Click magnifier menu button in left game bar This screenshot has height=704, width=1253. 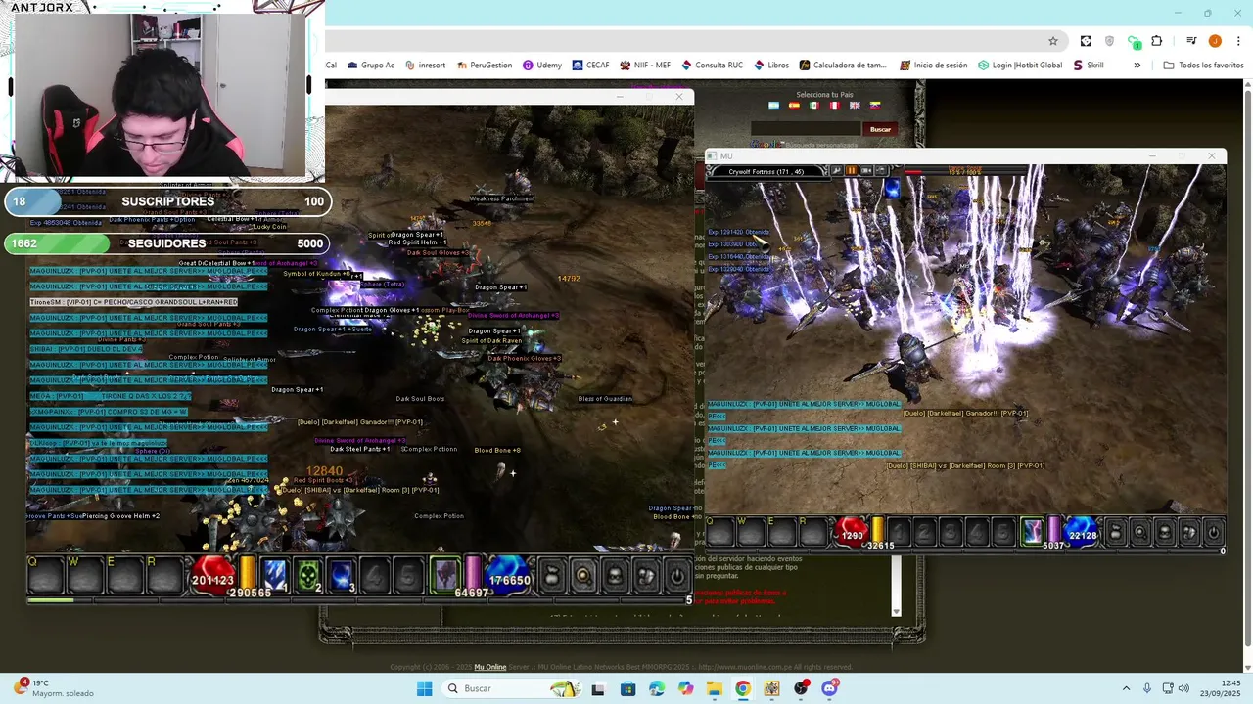coord(583,576)
